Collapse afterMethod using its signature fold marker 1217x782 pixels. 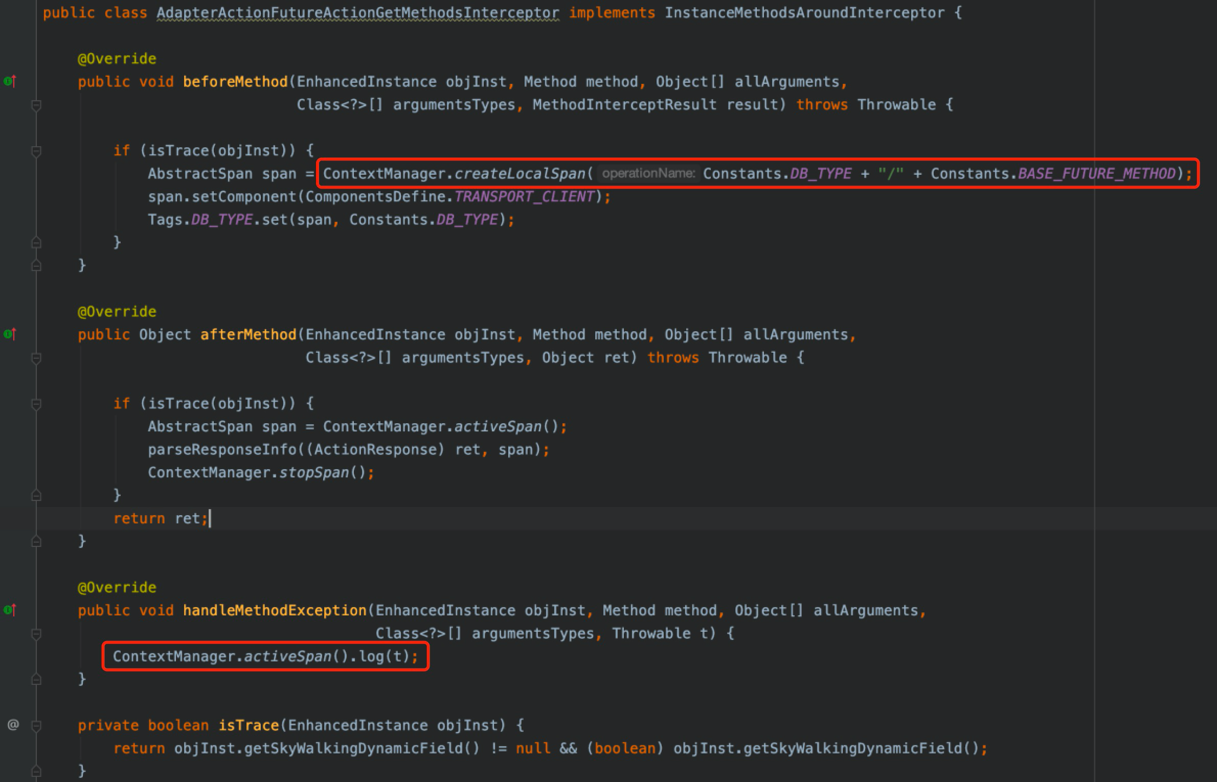[36, 358]
